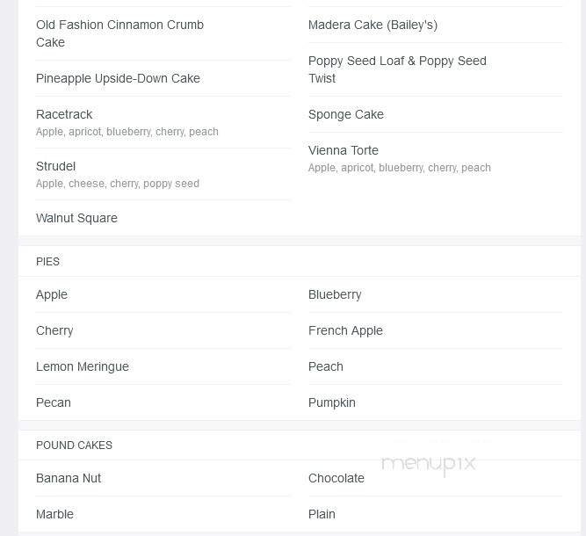The image size is (586, 536).
Task: Select French Apple pie
Action: click(345, 330)
